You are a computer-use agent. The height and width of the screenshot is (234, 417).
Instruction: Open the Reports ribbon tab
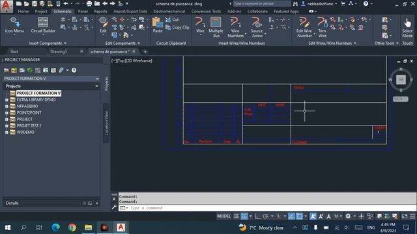pyautogui.click(x=100, y=12)
